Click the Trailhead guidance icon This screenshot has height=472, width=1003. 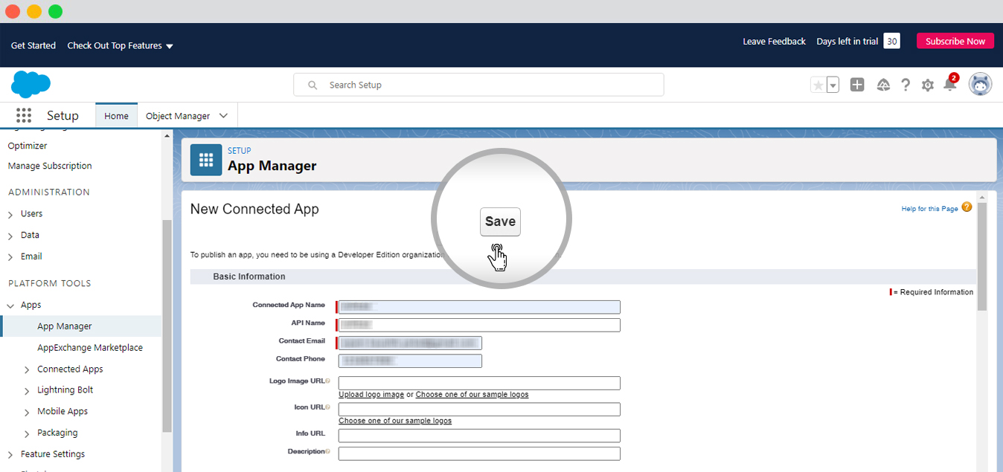tap(883, 85)
